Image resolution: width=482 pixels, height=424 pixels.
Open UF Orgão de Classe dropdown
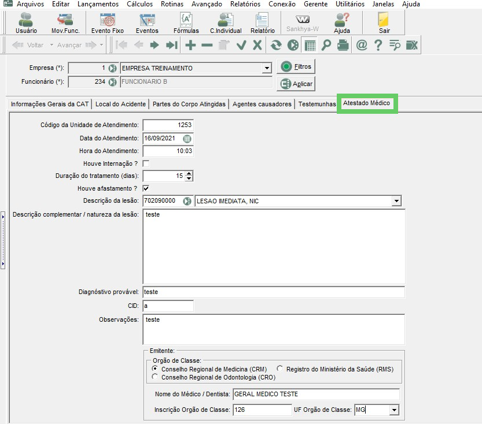tap(394, 410)
